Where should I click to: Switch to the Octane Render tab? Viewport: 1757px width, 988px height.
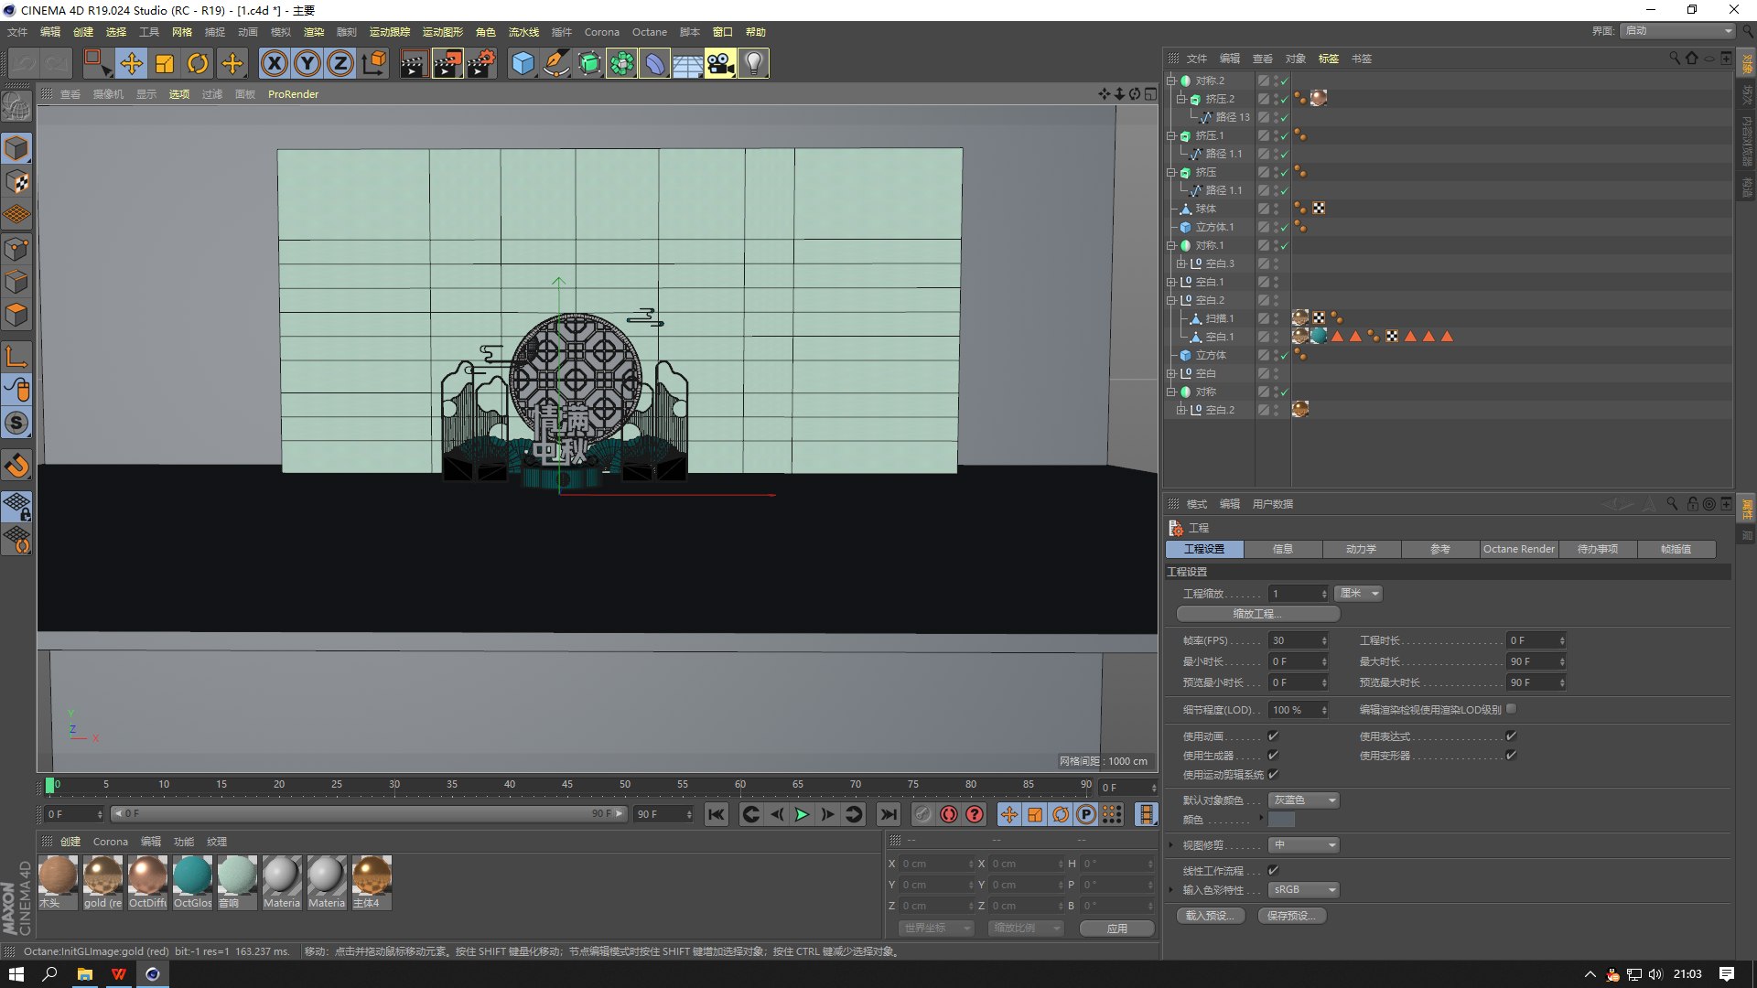[1519, 549]
